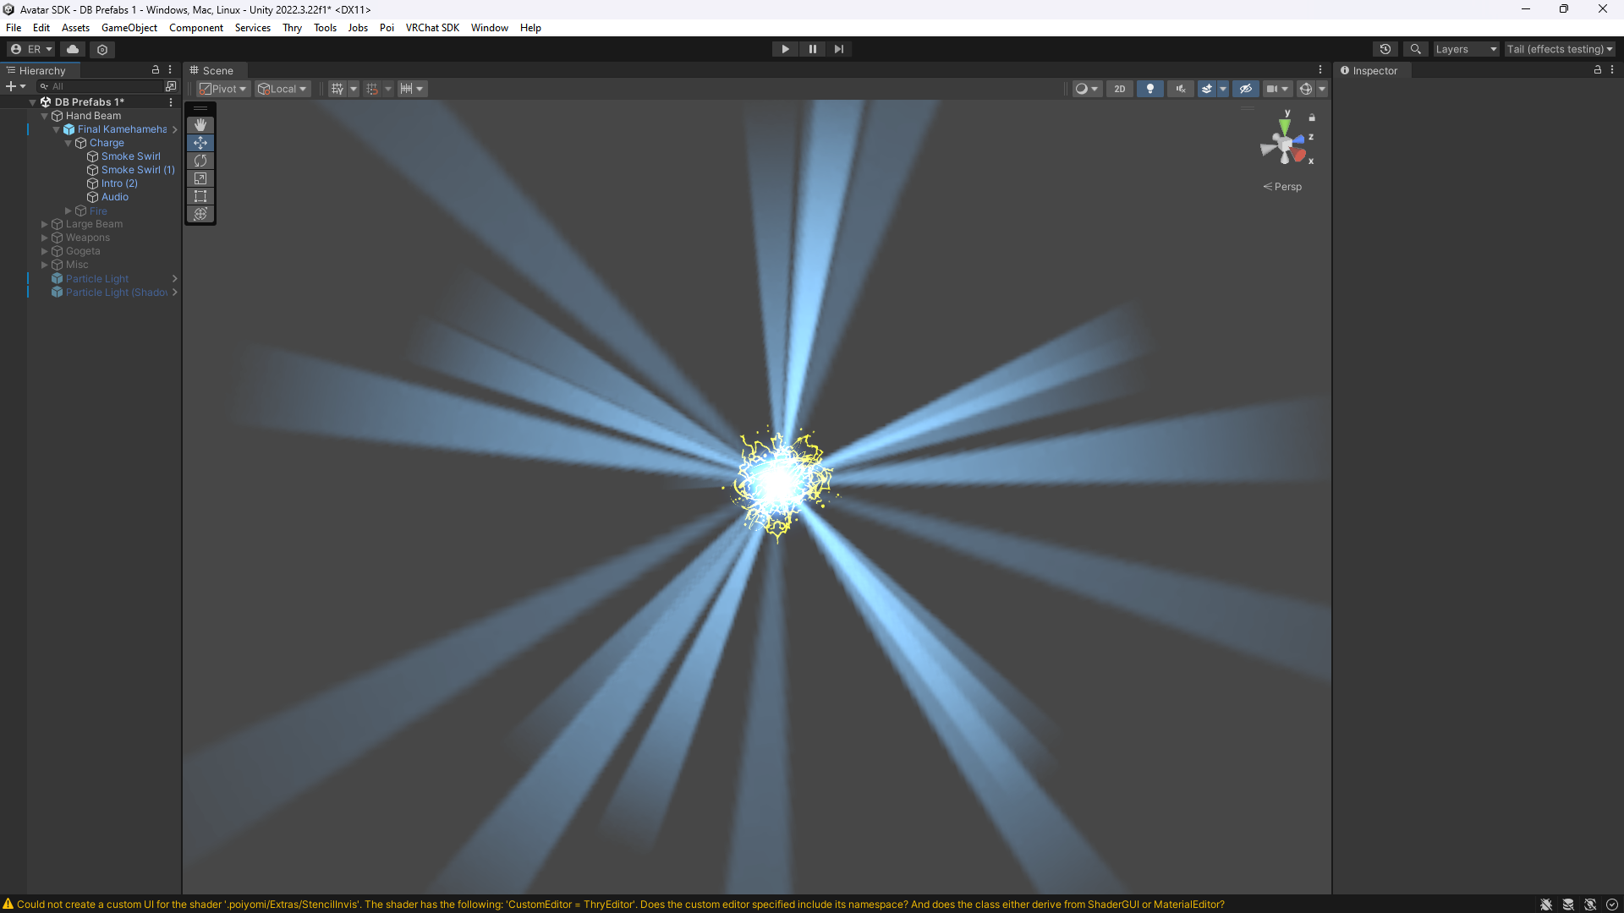The height and width of the screenshot is (913, 1624).
Task: Toggle scene audio mute button
Action: (x=1180, y=89)
